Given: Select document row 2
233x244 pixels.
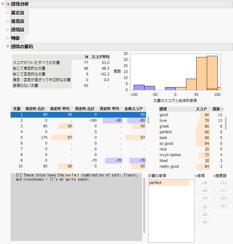Looking at the screenshot, I should [78, 120].
